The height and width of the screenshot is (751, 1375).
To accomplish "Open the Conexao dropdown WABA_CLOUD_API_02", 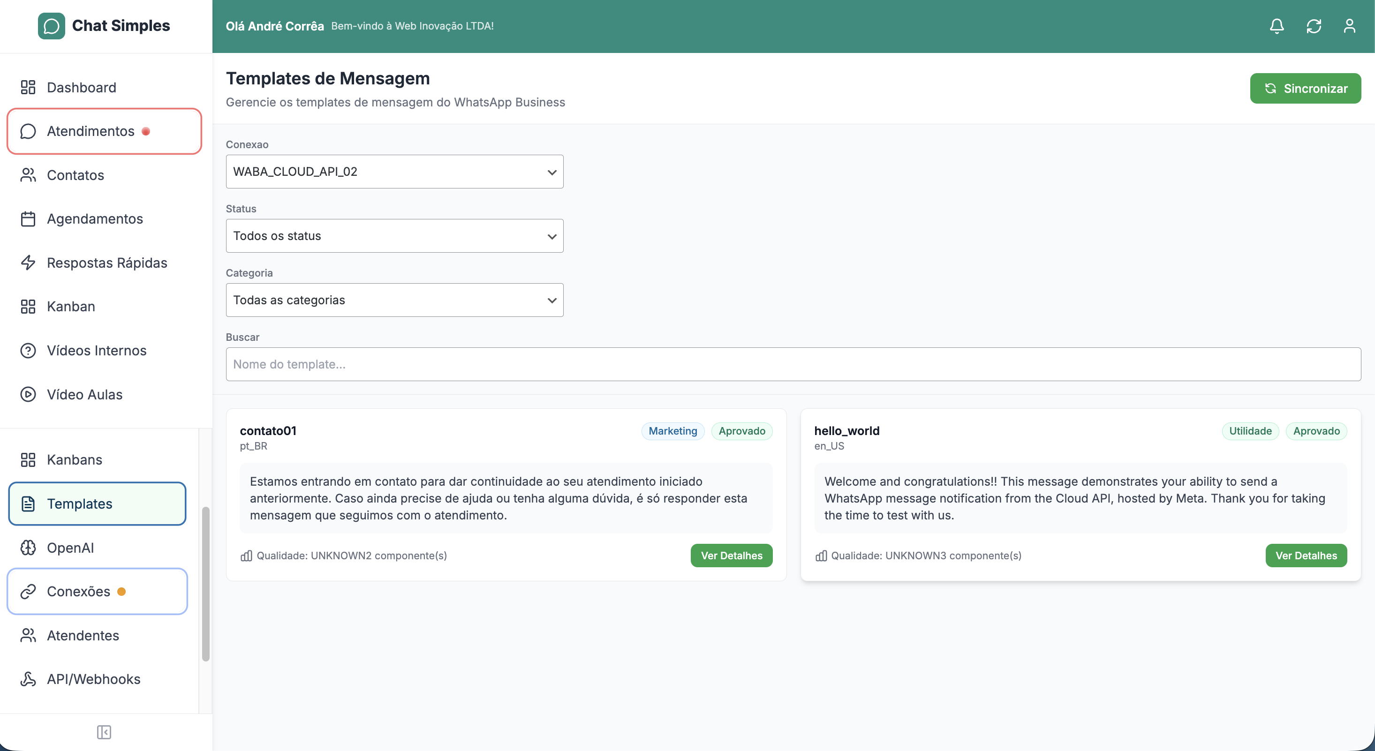I will (394, 171).
